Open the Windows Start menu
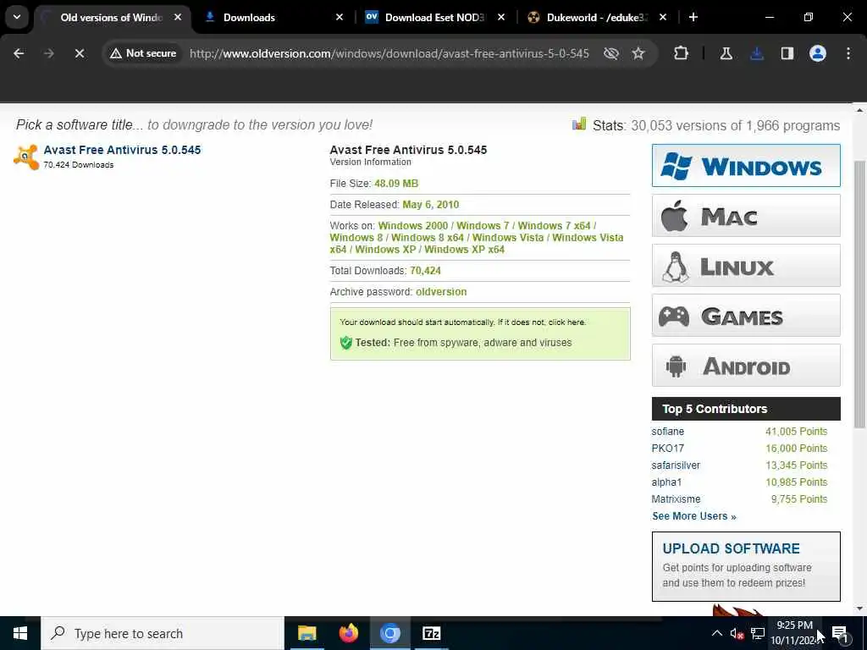This screenshot has height=650, width=867. tap(20, 633)
